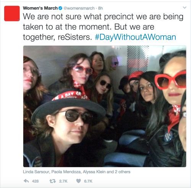
Task: Click the blue verified badge
Action: (60, 8)
